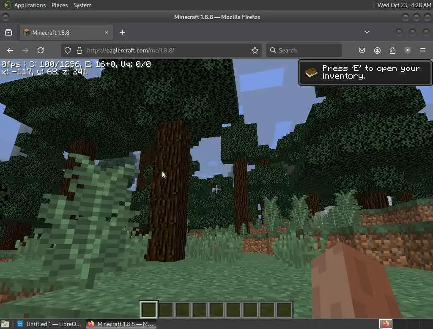Image resolution: width=433 pixels, height=329 pixels.
Task: View site security padlock info
Action: point(79,50)
